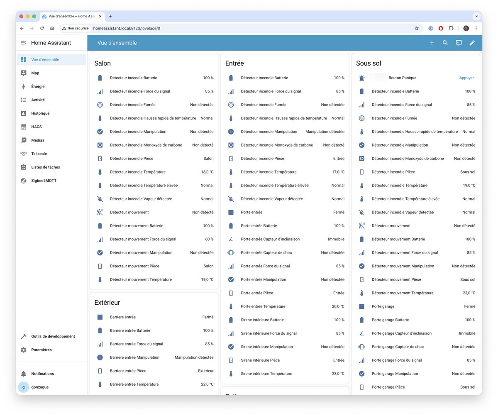Click the Sous sol card title
This screenshot has height=416, width=498.
(369, 64)
